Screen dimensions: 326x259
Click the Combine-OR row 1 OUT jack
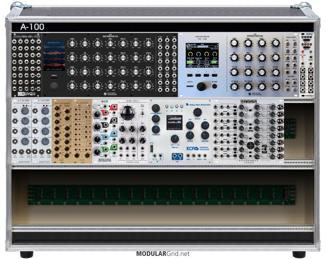tap(38, 42)
